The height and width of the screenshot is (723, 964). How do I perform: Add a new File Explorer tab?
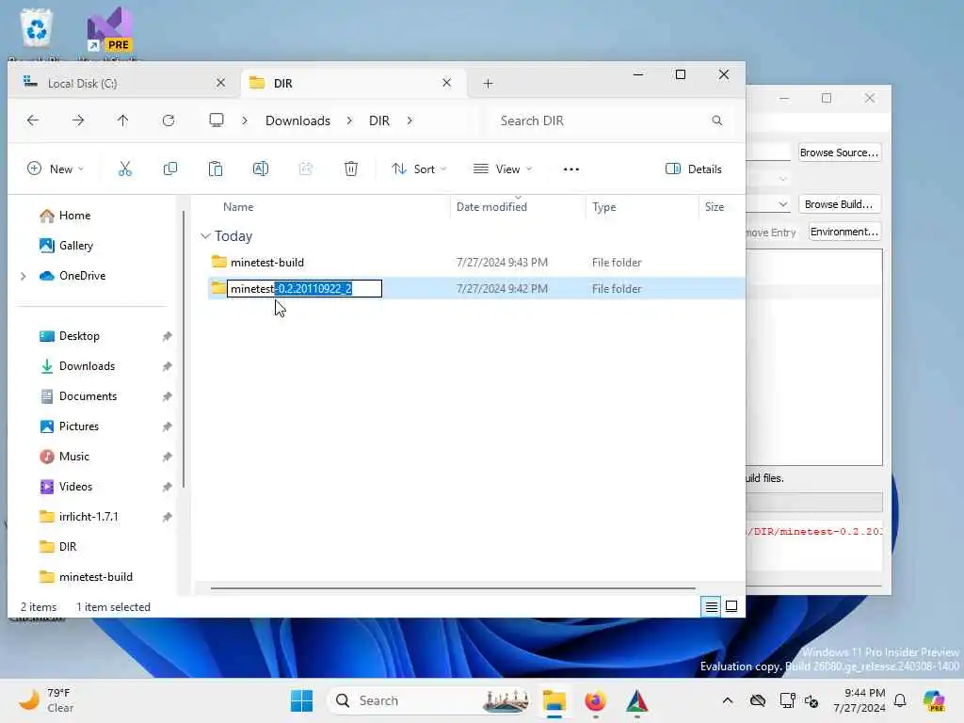[x=489, y=83]
